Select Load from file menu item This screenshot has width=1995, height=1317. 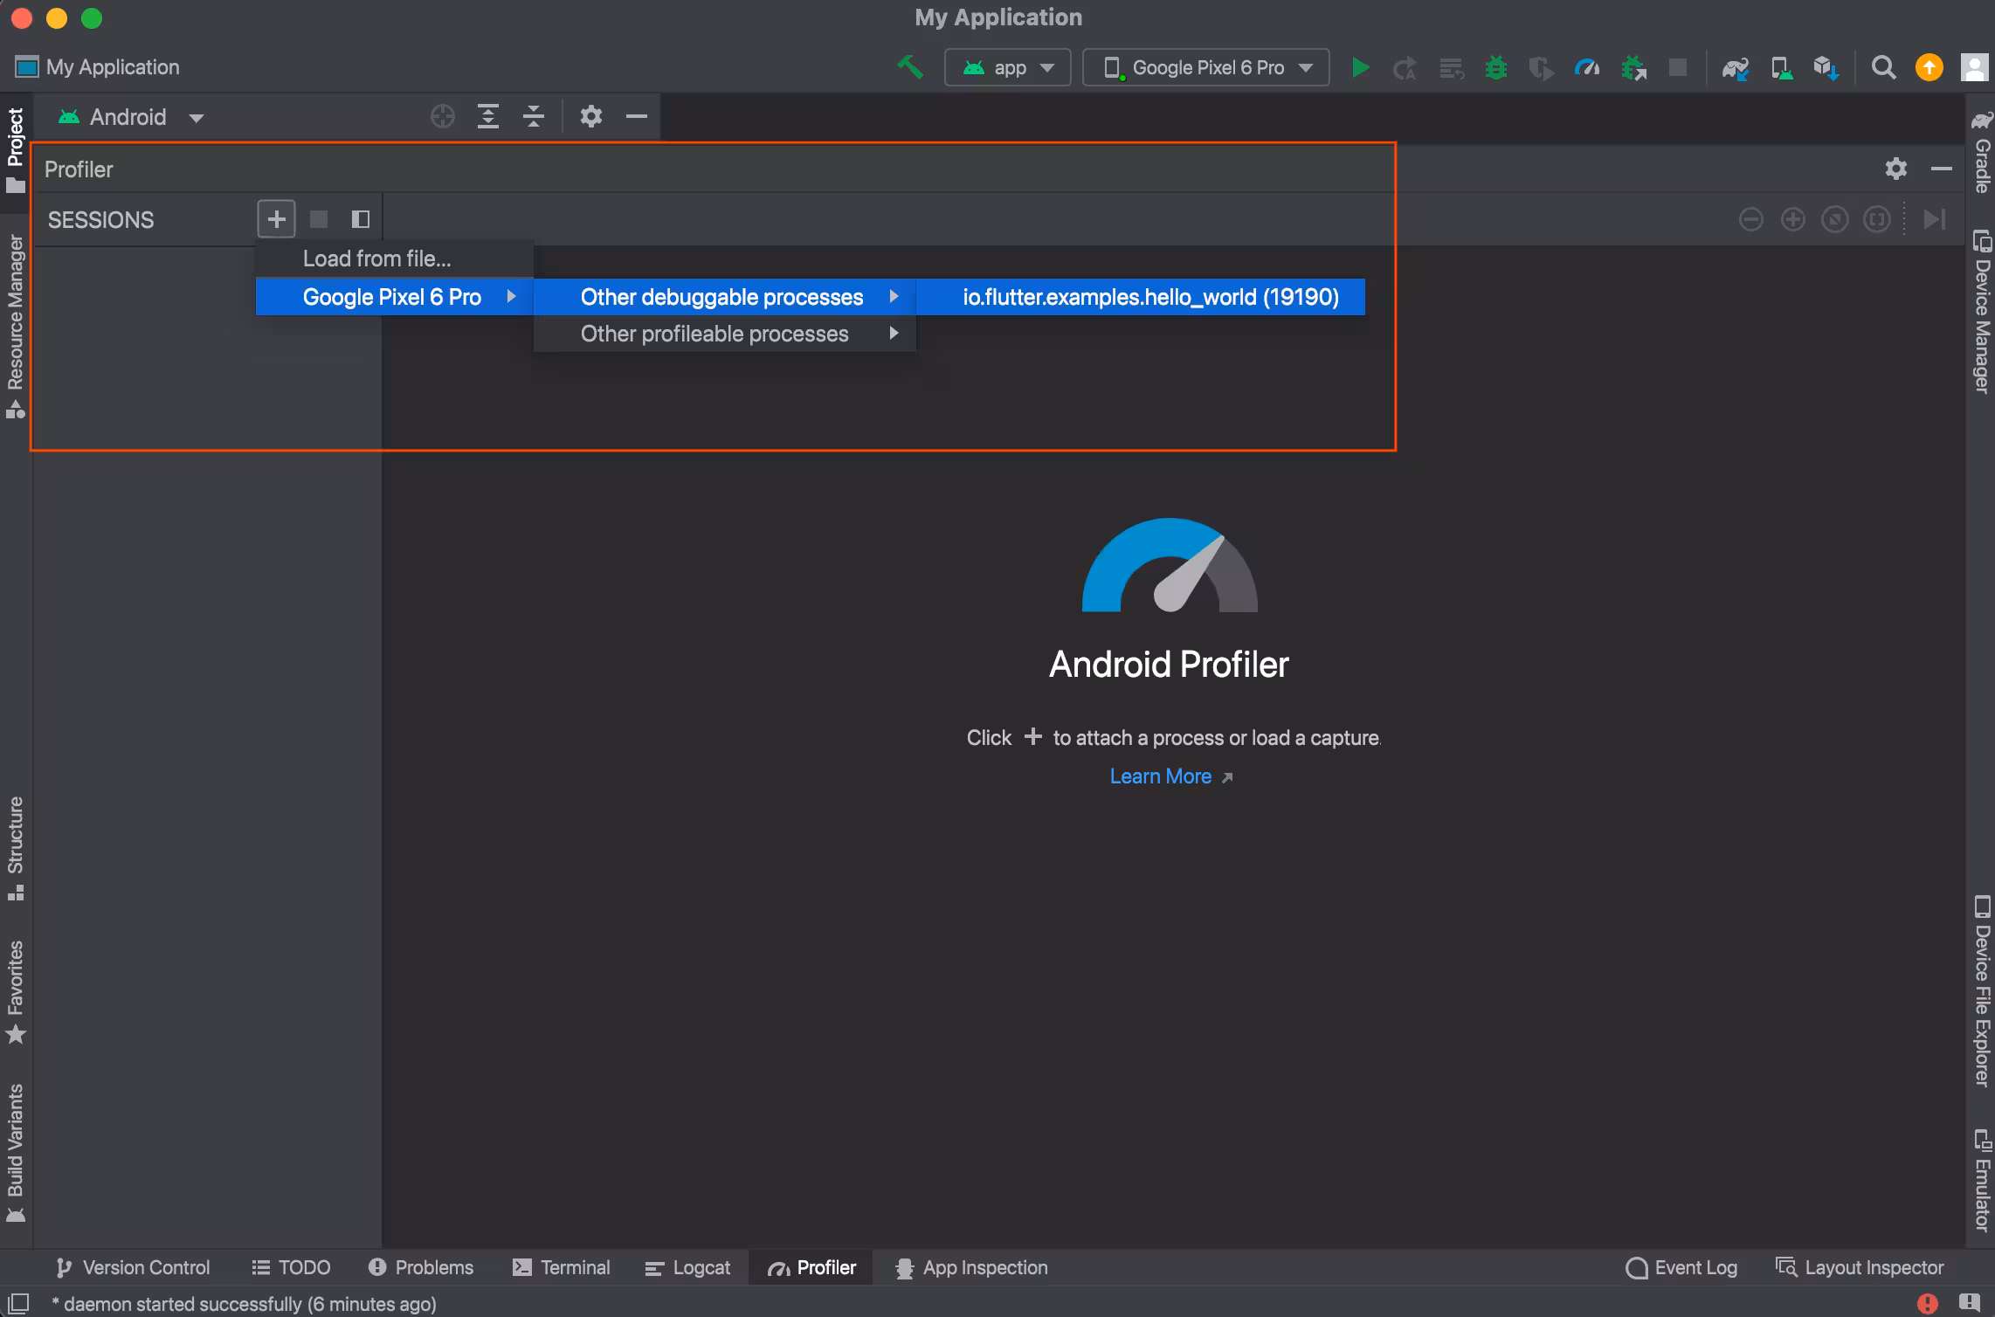[x=376, y=259]
